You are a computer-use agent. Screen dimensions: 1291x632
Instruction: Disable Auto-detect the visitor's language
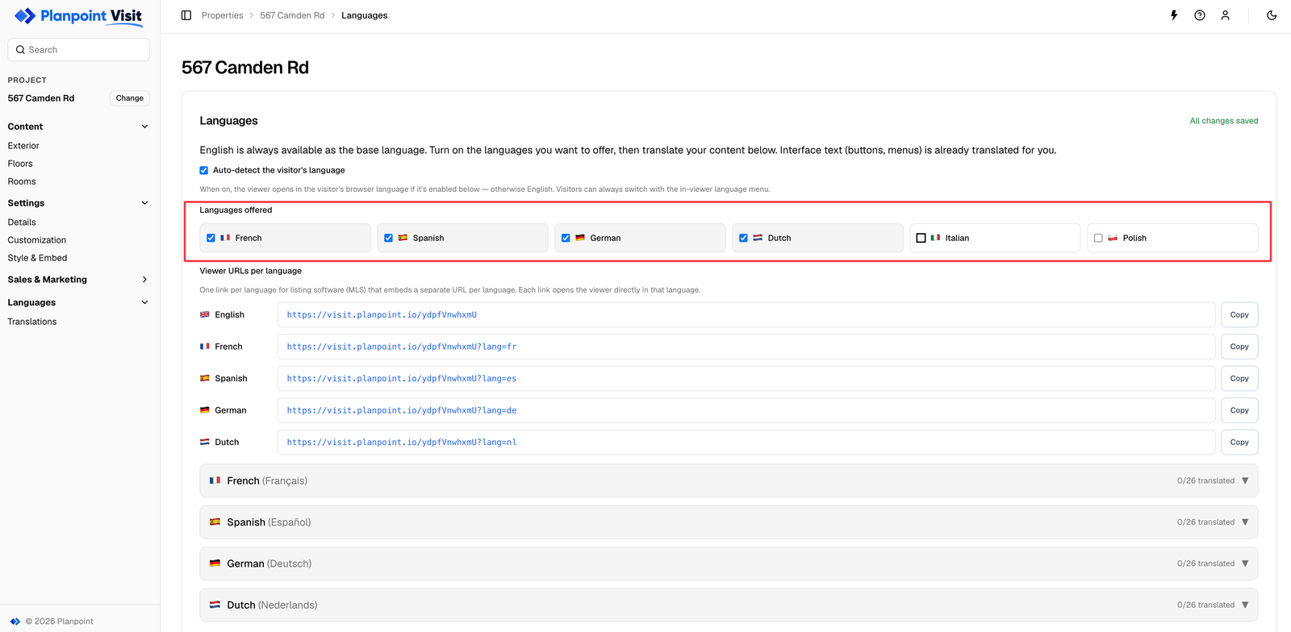[x=204, y=170]
